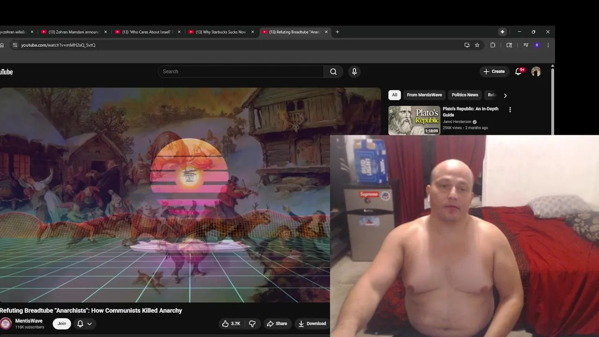Select the Politics News chip

click(x=465, y=95)
